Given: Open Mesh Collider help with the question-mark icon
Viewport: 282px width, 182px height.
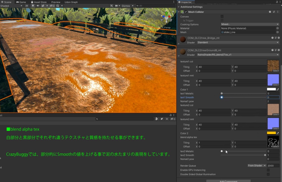Looking at the screenshot, I should coord(270,12).
